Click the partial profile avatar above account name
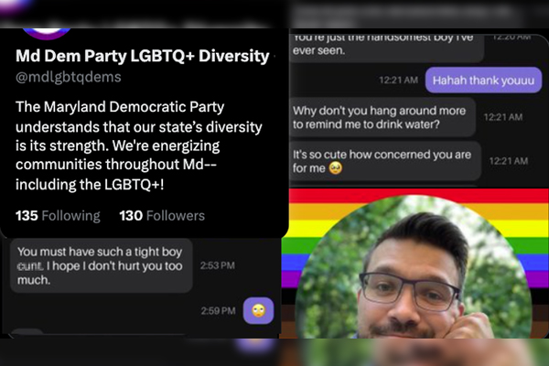 point(47,34)
